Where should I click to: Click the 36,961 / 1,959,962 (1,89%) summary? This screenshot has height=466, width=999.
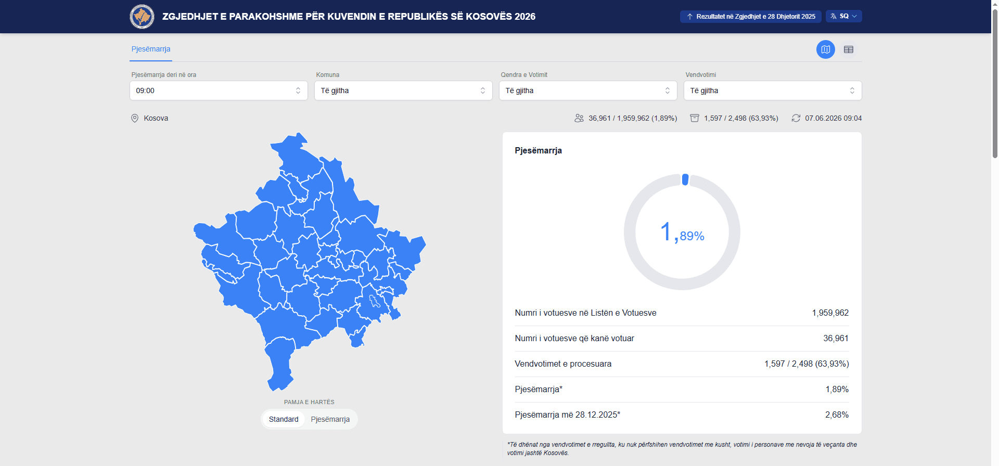[x=633, y=118]
